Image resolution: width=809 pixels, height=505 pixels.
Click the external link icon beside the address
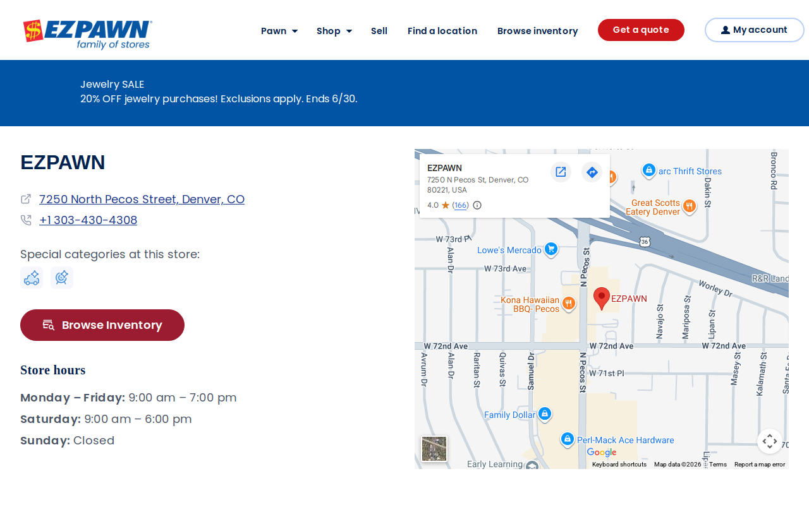tap(26, 199)
